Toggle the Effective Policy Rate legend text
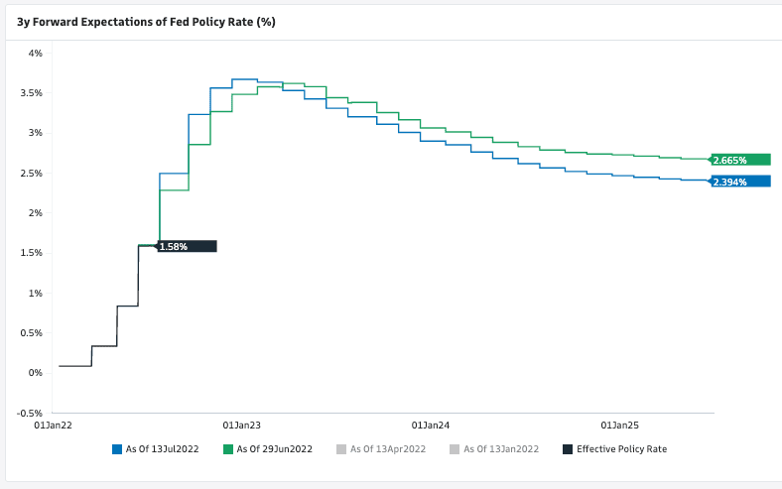Viewport: 782px width, 489px height. tap(621, 449)
